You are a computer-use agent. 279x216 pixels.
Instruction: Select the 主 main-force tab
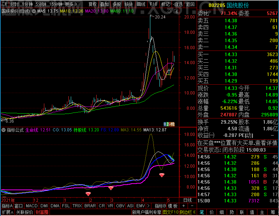tap(262, 212)
